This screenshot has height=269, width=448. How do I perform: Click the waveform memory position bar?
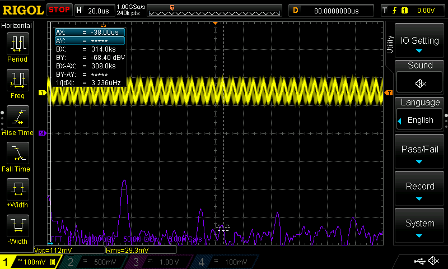(x=213, y=10)
